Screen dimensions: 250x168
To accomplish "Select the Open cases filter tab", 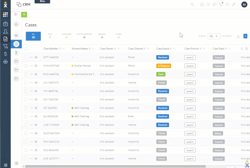I will (x=50, y=36).
